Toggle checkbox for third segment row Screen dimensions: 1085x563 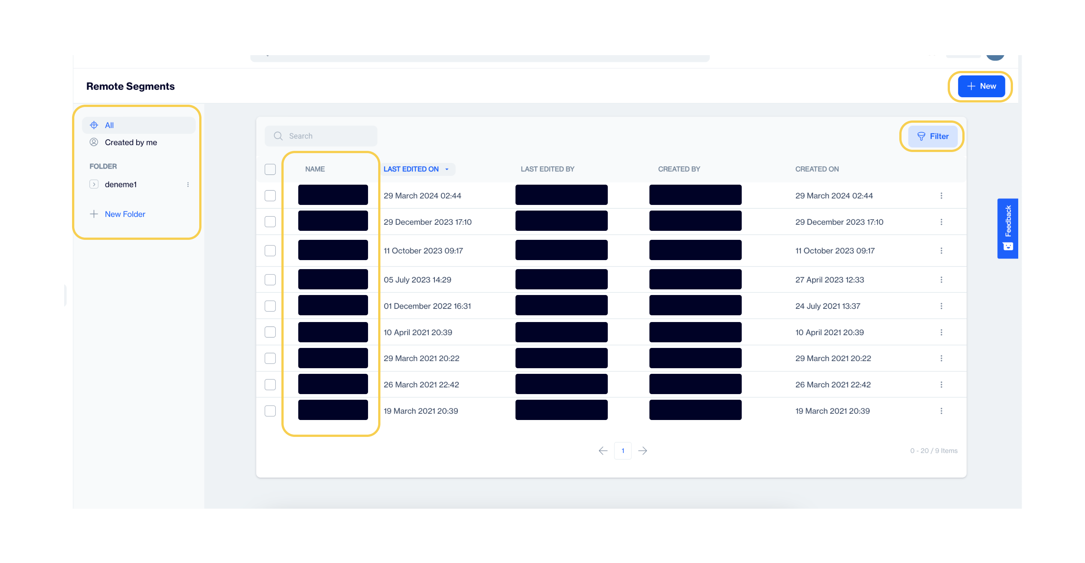click(270, 251)
